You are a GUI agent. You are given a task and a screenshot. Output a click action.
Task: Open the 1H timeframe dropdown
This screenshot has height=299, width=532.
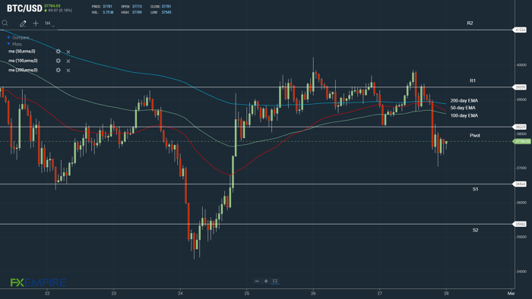click(x=49, y=24)
